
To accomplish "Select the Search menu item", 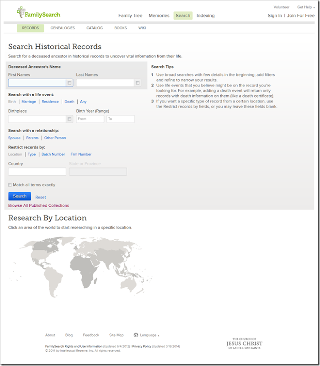I will pos(183,16).
